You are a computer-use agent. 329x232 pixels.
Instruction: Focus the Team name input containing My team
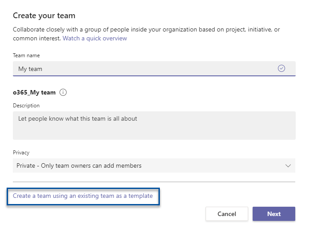pyautogui.click(x=154, y=68)
